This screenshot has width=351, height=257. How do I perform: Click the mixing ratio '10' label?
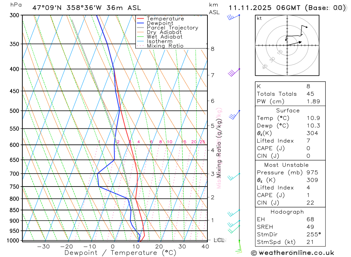click(x=170, y=142)
